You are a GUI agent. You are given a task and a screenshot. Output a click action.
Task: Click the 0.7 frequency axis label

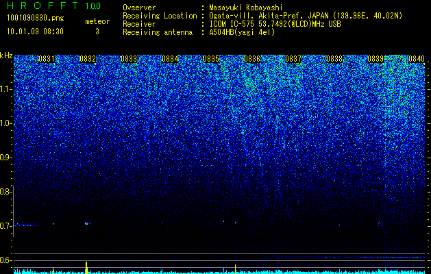click(x=5, y=226)
